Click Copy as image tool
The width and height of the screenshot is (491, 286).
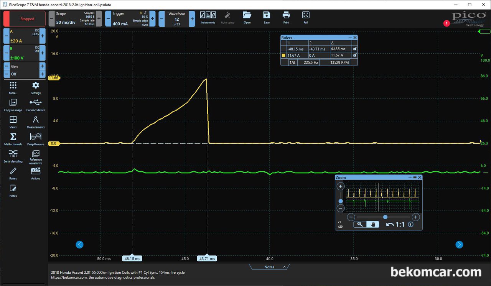(13, 105)
